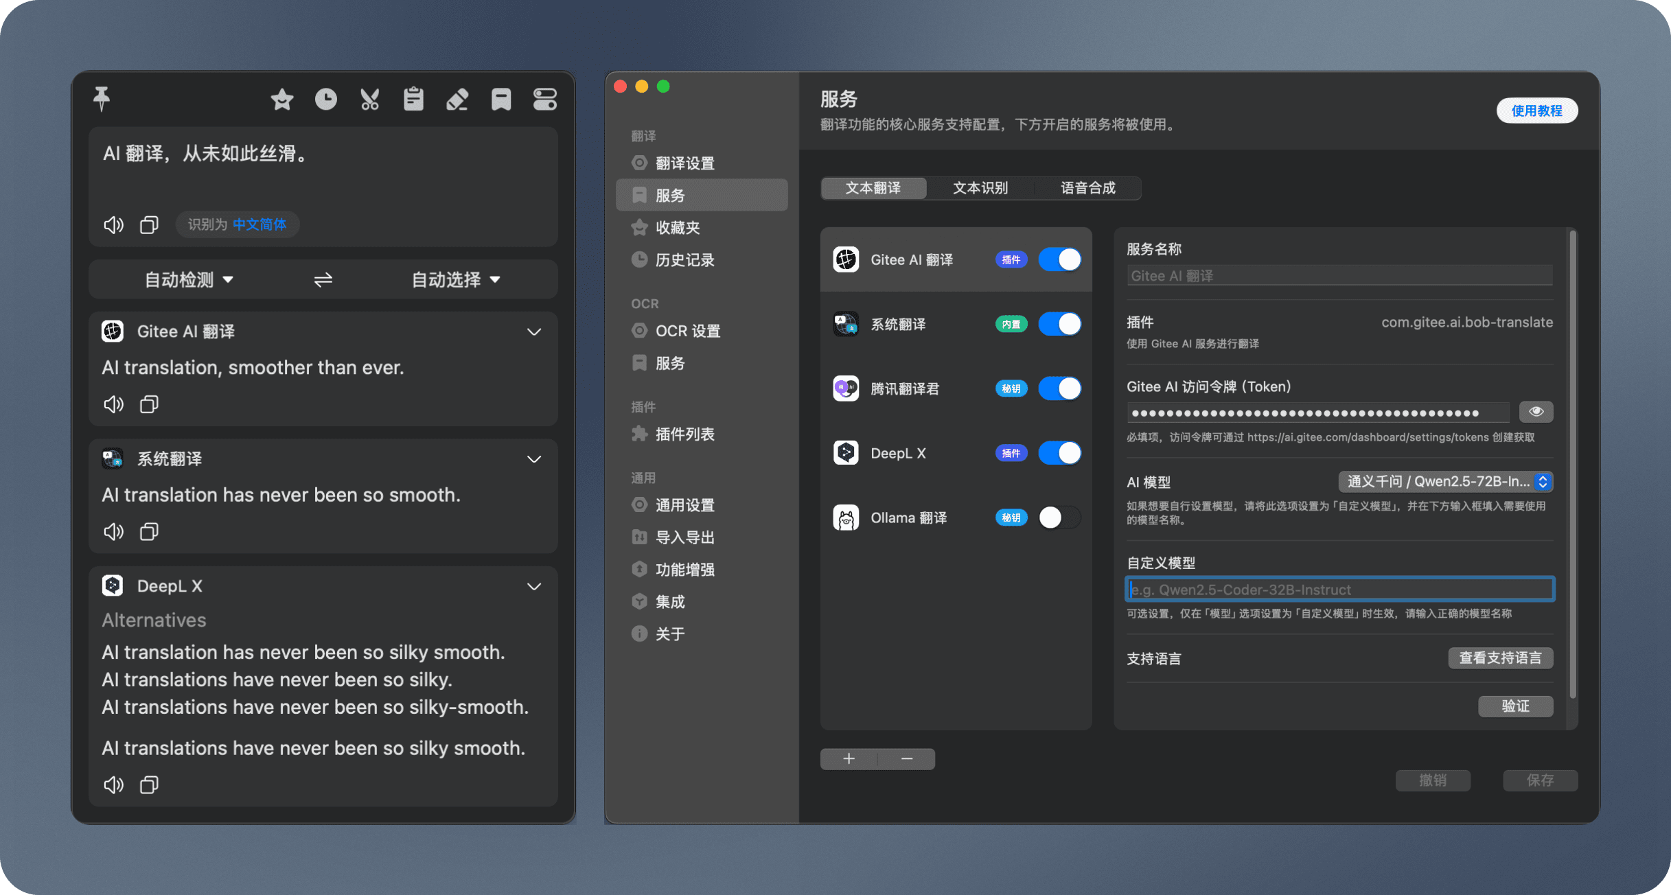Open the AI 模型 model dropdown
Screen dimensions: 1671x895
tap(1445, 482)
